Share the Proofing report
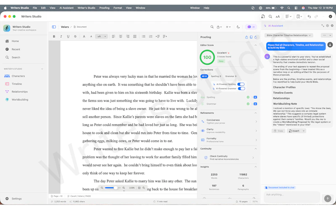 pos(247,37)
